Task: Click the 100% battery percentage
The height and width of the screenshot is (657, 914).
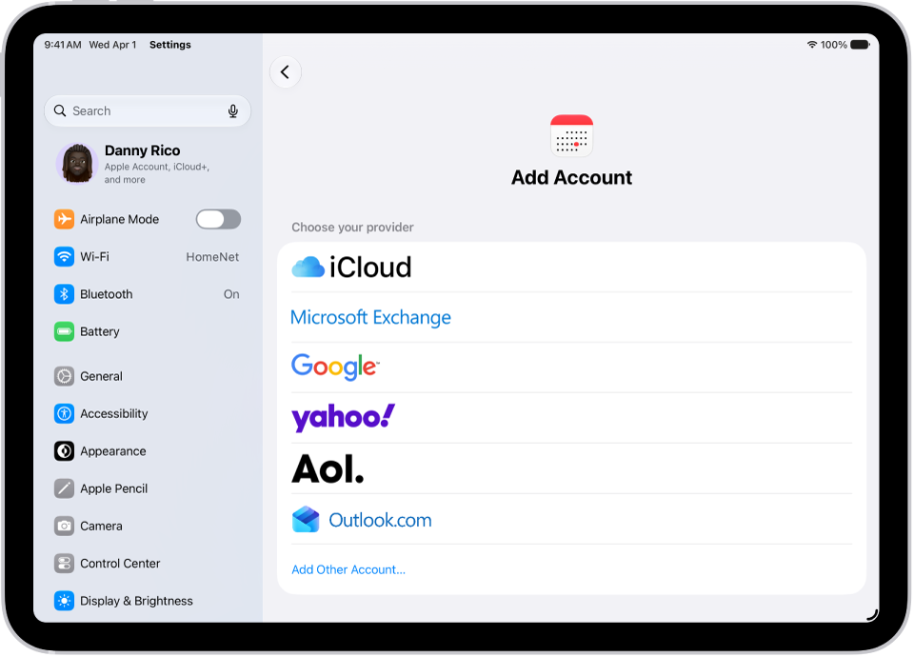Action: tap(834, 45)
